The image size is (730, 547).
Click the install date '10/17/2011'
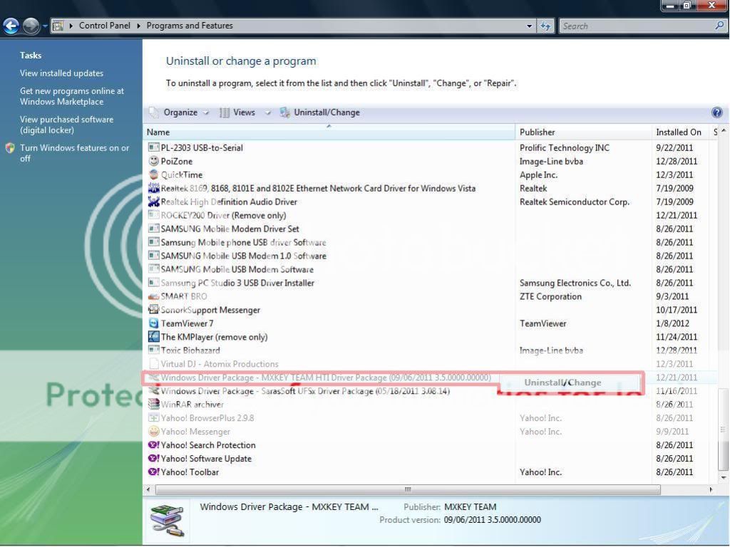677,309
